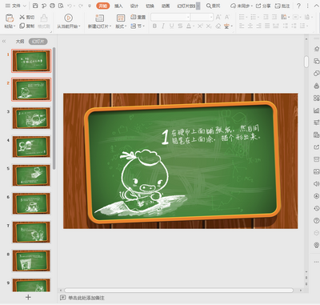This screenshot has height=305, width=320.
Task: Click the superscript X² icon
Action: click(200, 26)
